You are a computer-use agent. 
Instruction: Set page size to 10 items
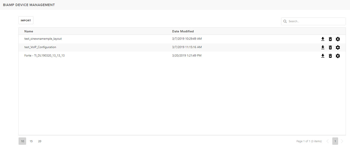[x=22, y=141]
